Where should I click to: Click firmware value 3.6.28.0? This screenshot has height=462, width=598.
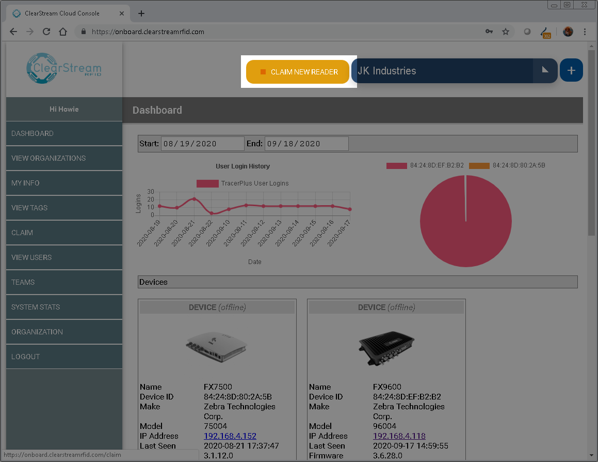pyautogui.click(x=387, y=455)
